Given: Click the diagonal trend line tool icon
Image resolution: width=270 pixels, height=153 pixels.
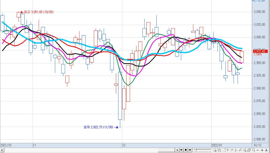Looking at the screenshot, I should [240, 150].
